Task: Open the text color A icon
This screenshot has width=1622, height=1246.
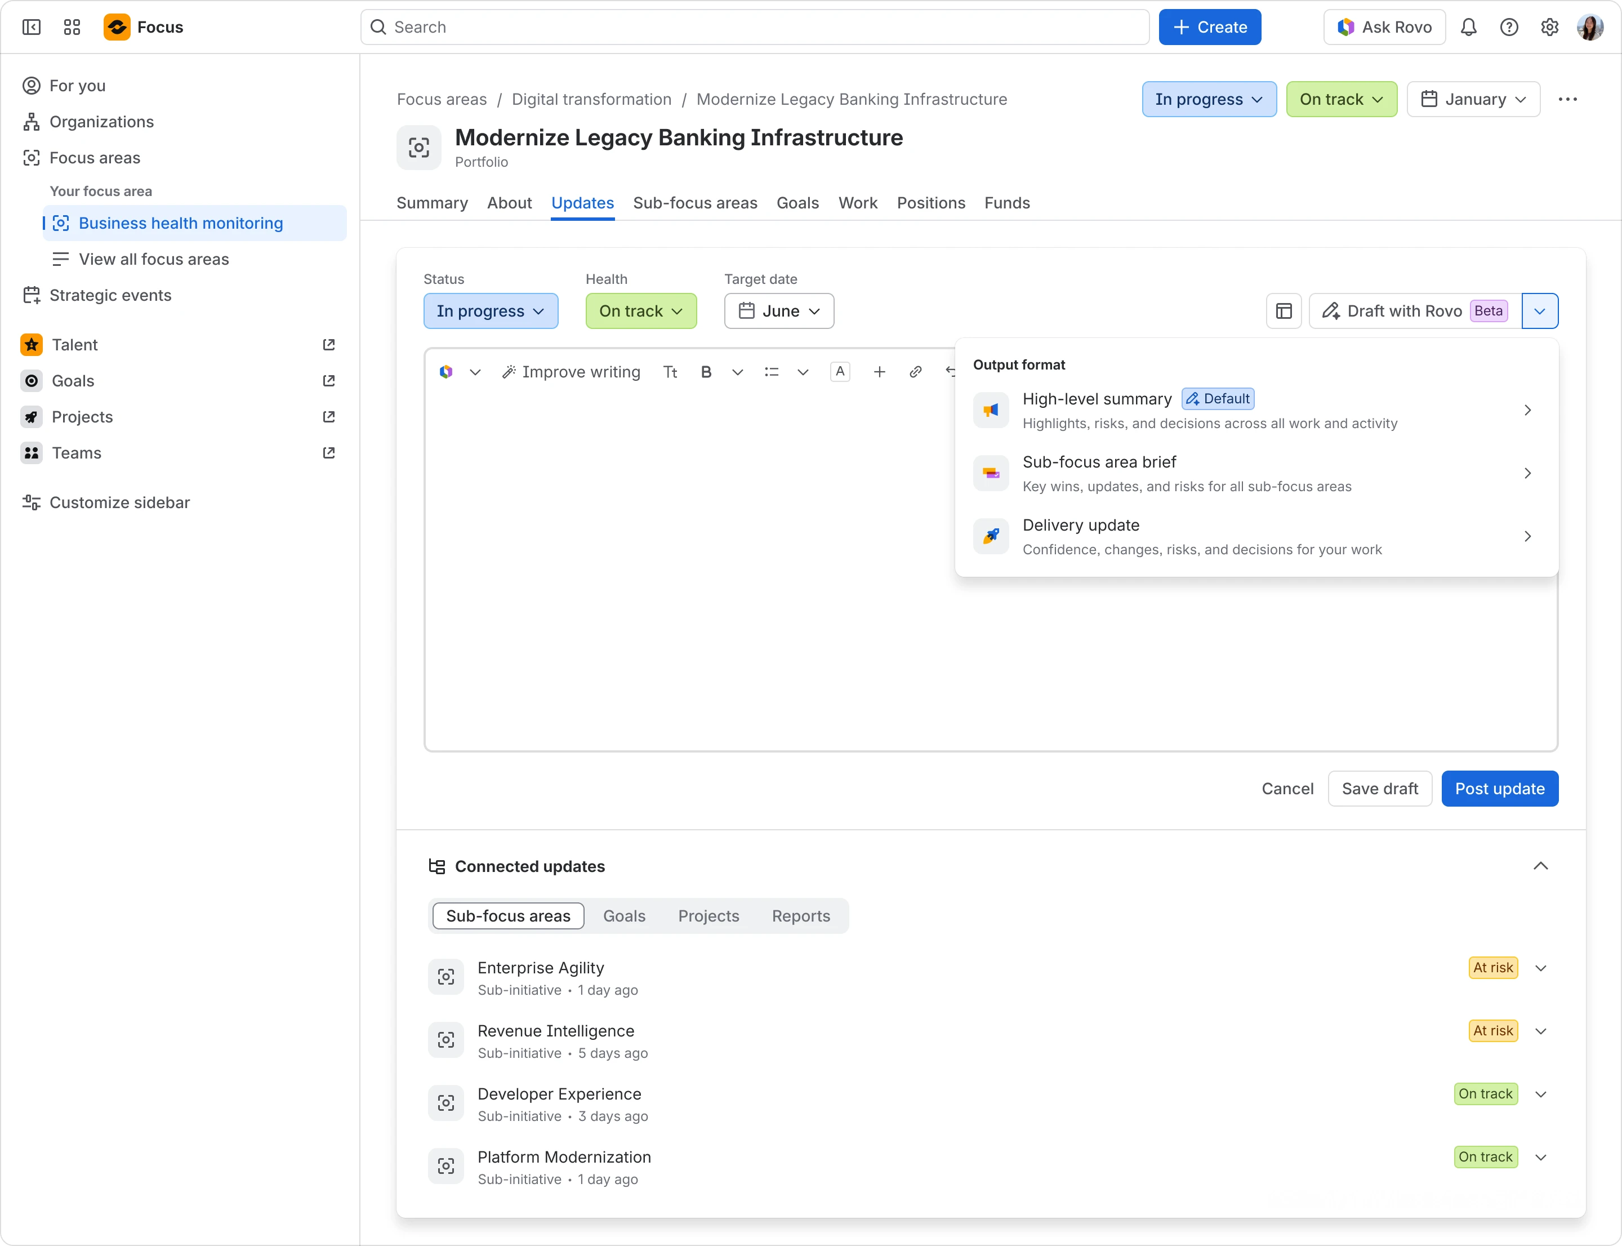Action: coord(840,372)
